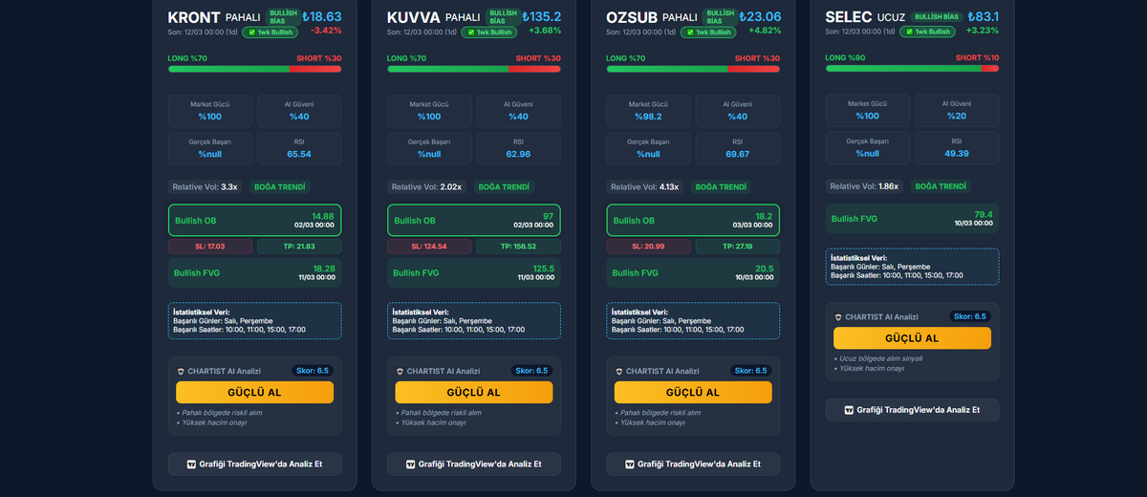Click the KUVVA price ₺135.2
Viewport: 1147px width, 497px height.
point(542,16)
